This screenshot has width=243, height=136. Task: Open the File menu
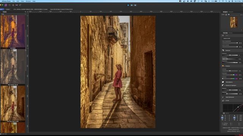[x=14, y=1]
